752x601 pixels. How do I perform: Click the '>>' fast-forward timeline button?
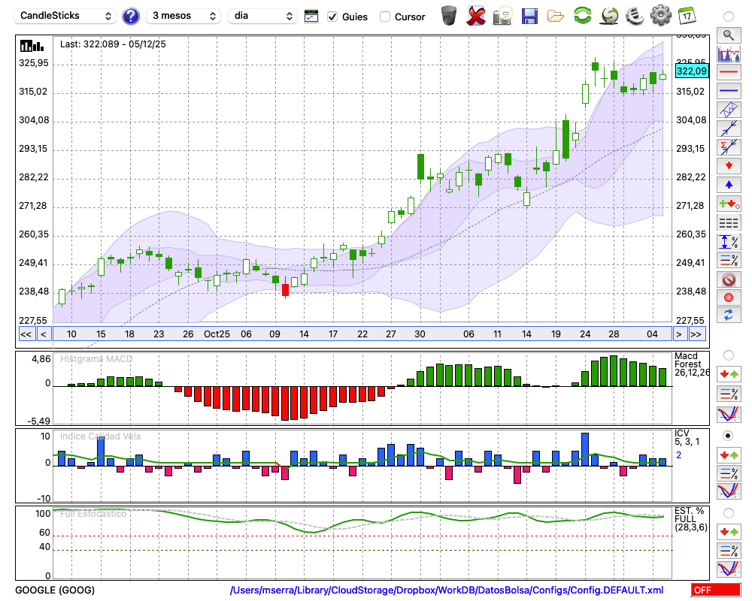[x=696, y=334]
